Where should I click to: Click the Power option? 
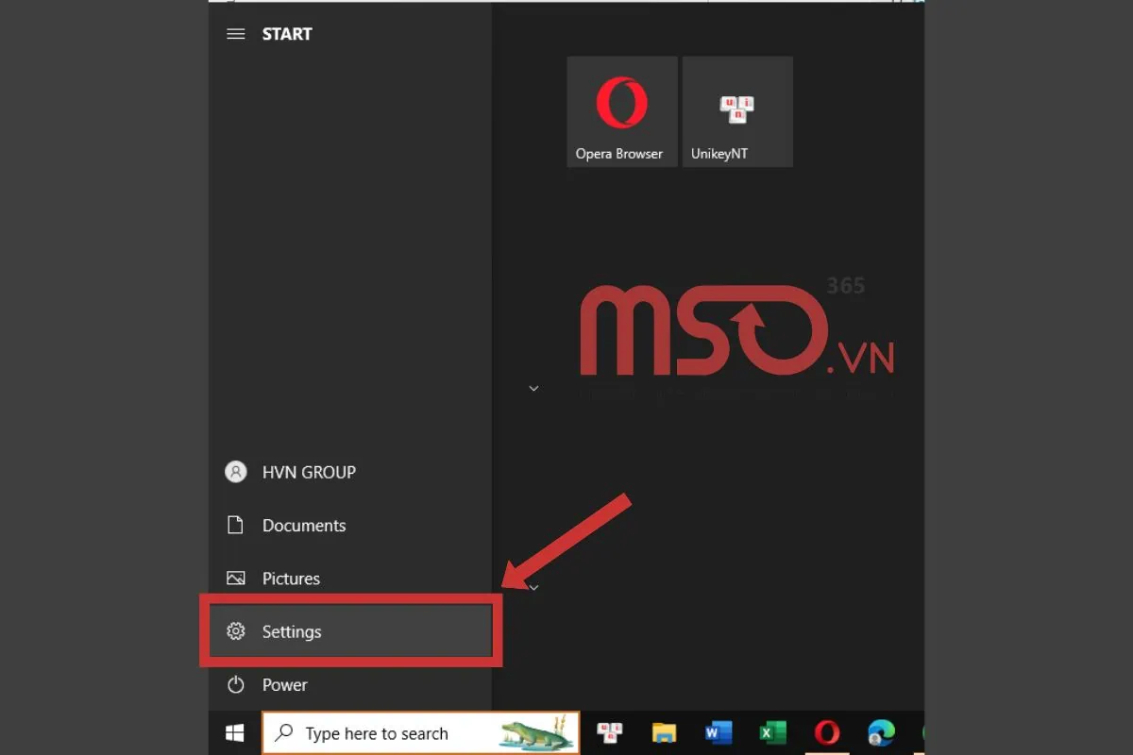[x=283, y=685]
